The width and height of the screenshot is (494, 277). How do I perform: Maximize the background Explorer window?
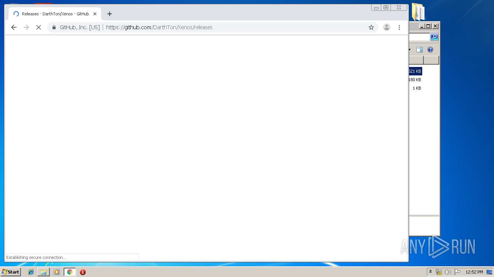(428, 26)
